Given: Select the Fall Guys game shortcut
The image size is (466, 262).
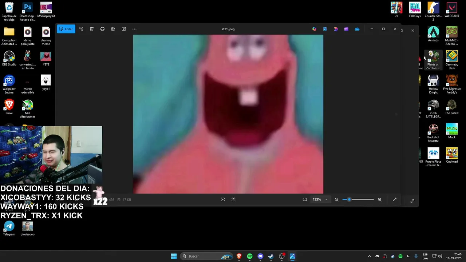Looking at the screenshot, I should pyautogui.click(x=415, y=10).
